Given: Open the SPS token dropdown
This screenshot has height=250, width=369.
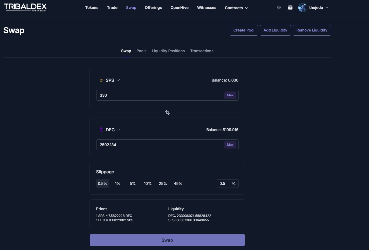Looking at the screenshot, I should 110,80.
